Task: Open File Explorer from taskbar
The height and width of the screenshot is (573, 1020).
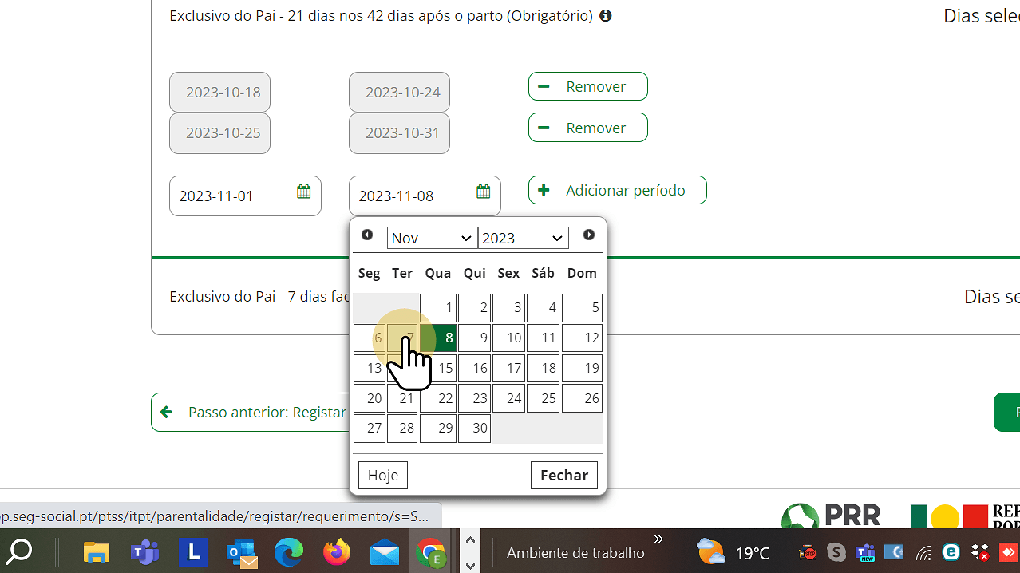Action: pyautogui.click(x=97, y=551)
